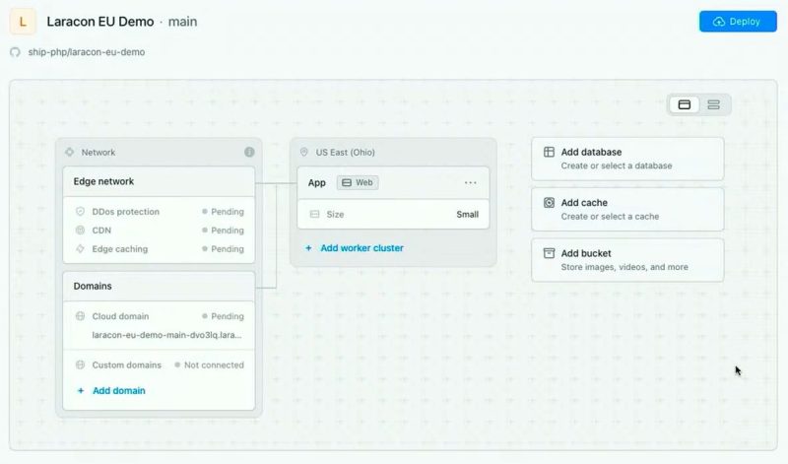
Task: Click the Edge caching bolt icon
Action: pos(80,249)
